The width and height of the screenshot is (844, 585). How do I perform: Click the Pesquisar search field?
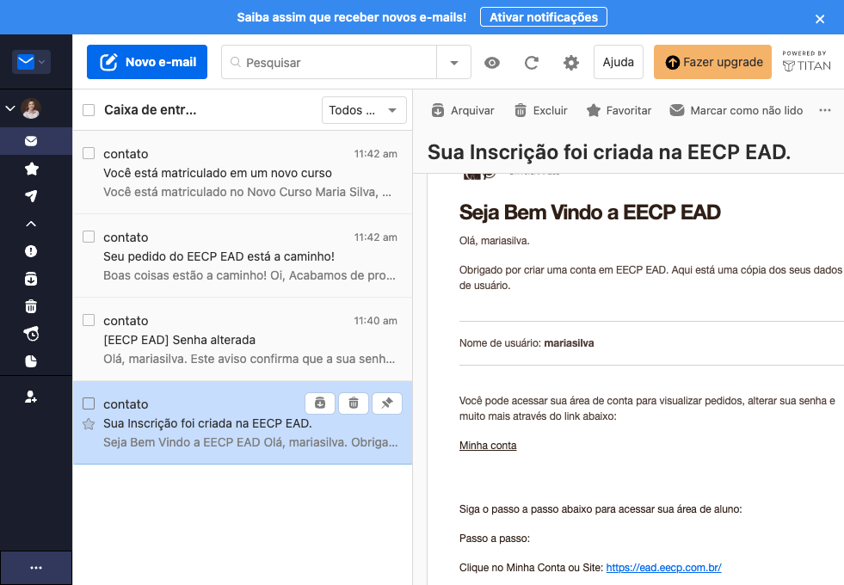coord(329,63)
